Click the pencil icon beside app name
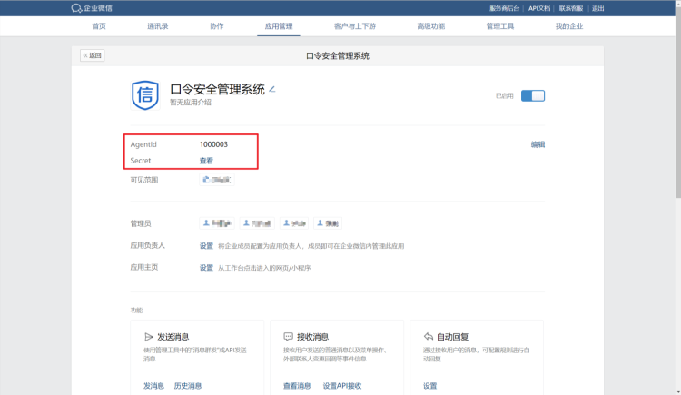This screenshot has height=395, width=681. tap(271, 89)
